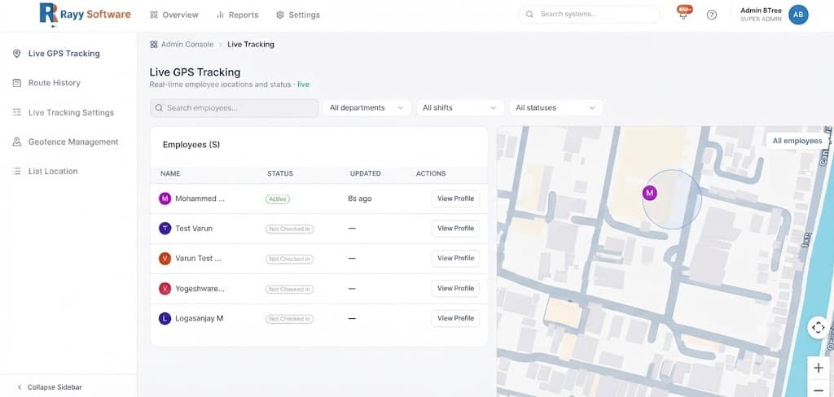Focus the Search employees field
The width and height of the screenshot is (834, 397).
(234, 108)
